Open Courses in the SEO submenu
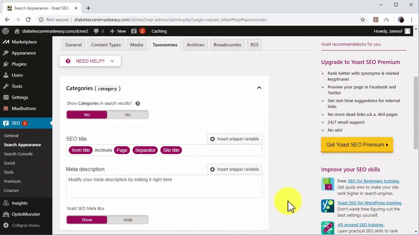Image resolution: width=419 pixels, height=235 pixels. [11, 190]
